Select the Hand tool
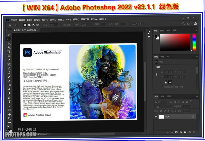This screenshot has width=205, height=141. pyautogui.click(x=9, y=114)
